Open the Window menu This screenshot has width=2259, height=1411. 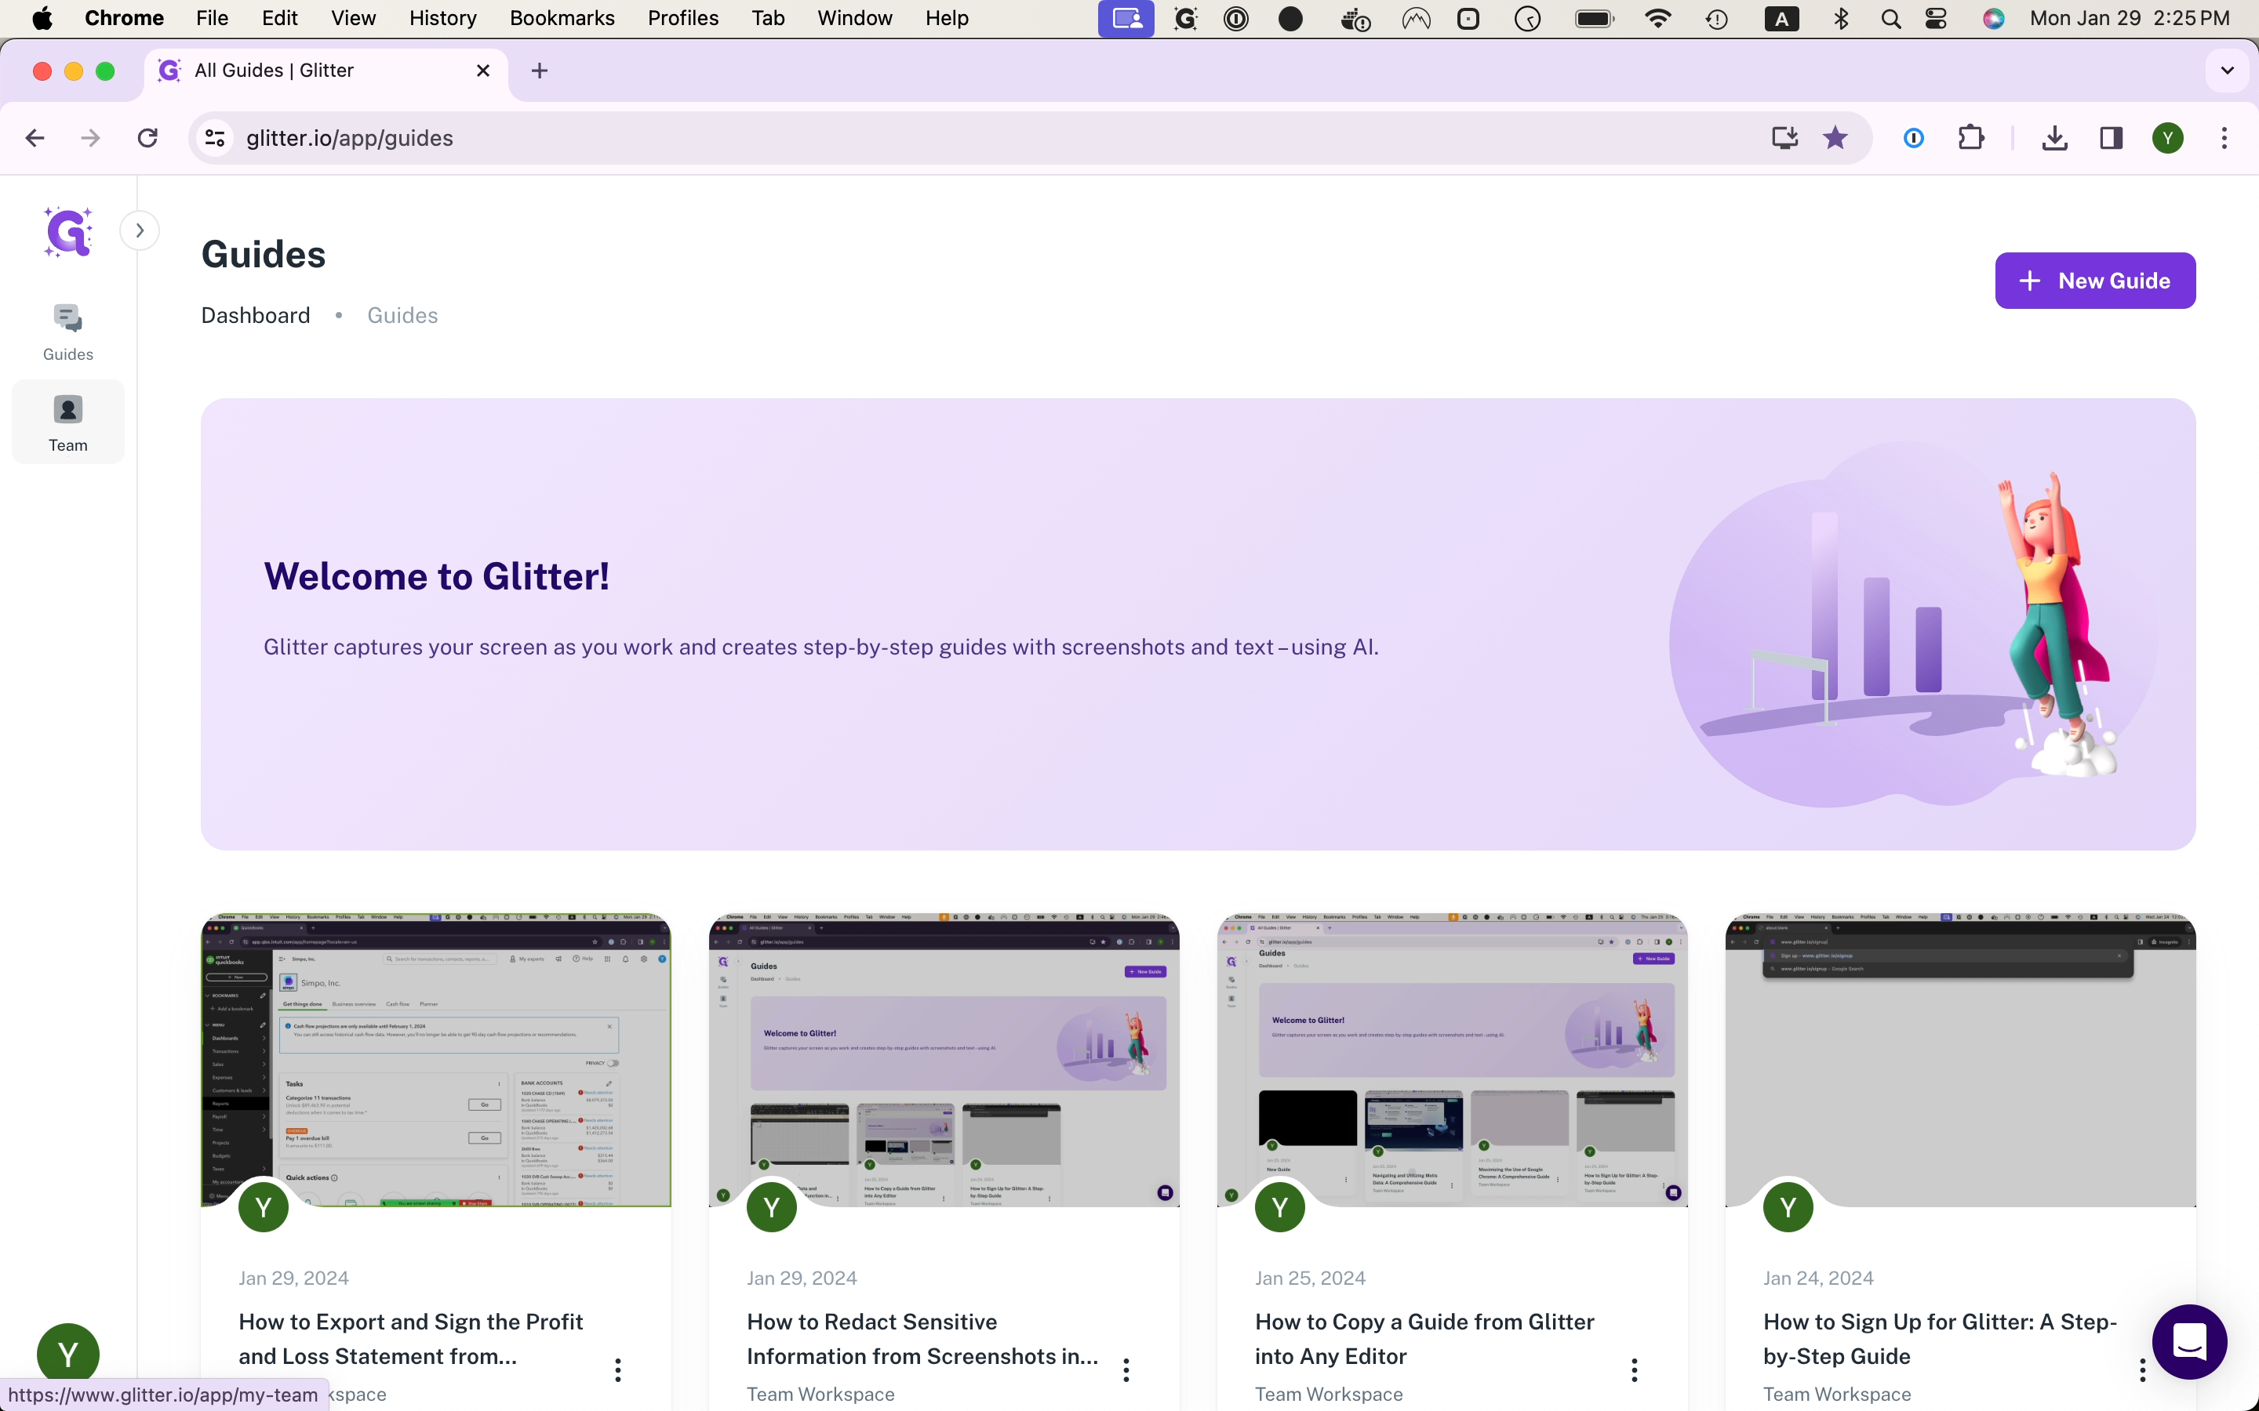click(x=854, y=19)
